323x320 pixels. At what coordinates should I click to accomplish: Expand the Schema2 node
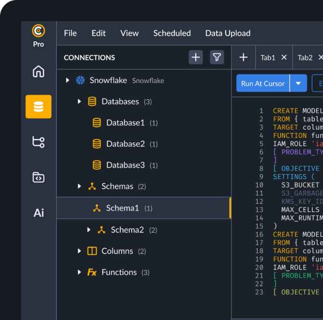click(88, 230)
